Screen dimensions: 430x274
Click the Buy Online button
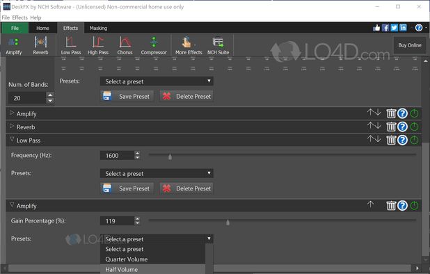410,45
